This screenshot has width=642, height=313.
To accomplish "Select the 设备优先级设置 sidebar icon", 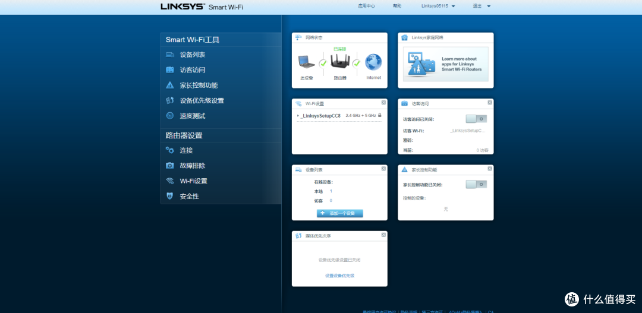I will click(x=169, y=100).
